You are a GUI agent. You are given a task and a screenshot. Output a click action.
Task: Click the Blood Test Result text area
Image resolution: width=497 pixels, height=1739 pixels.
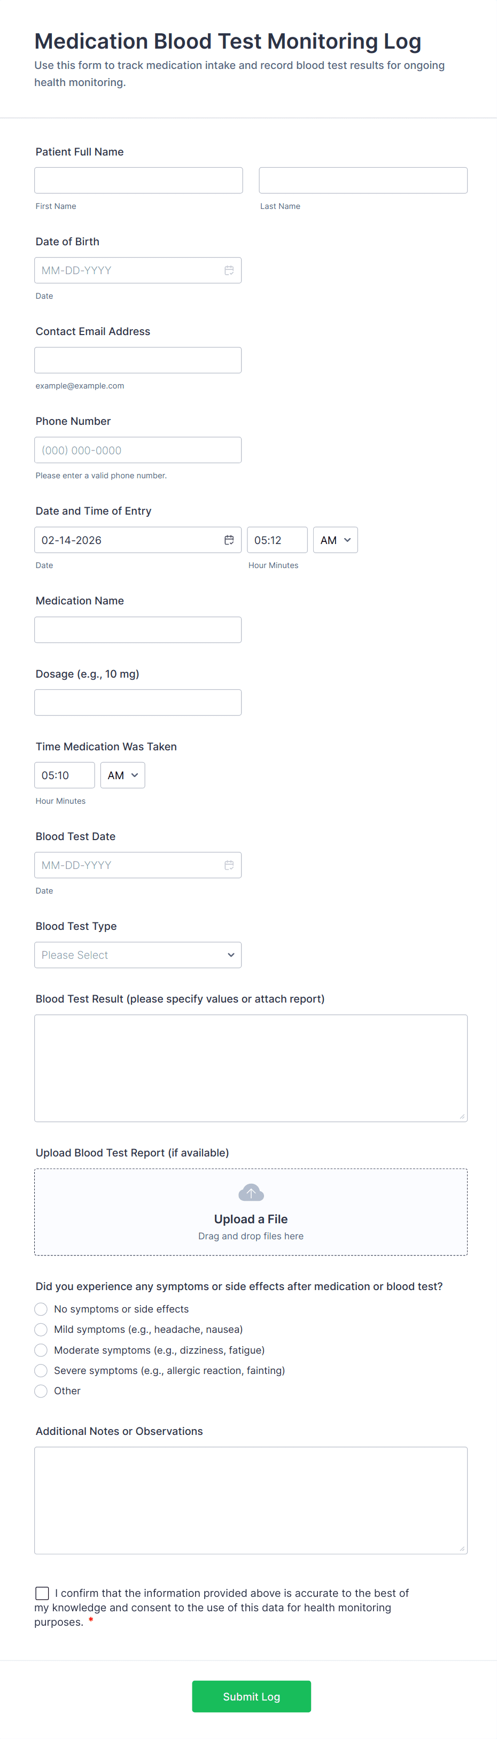tap(251, 1068)
